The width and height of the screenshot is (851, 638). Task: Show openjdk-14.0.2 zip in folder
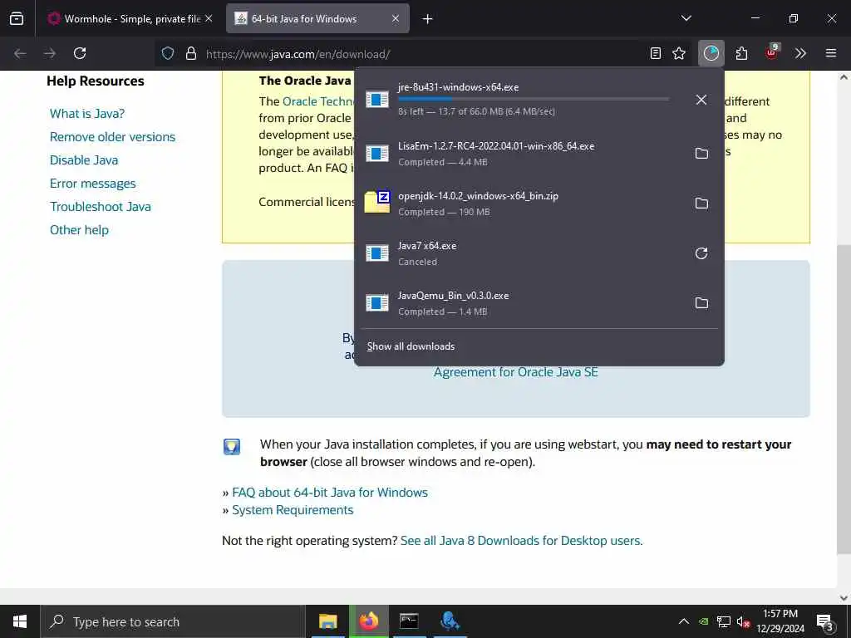pyautogui.click(x=701, y=204)
